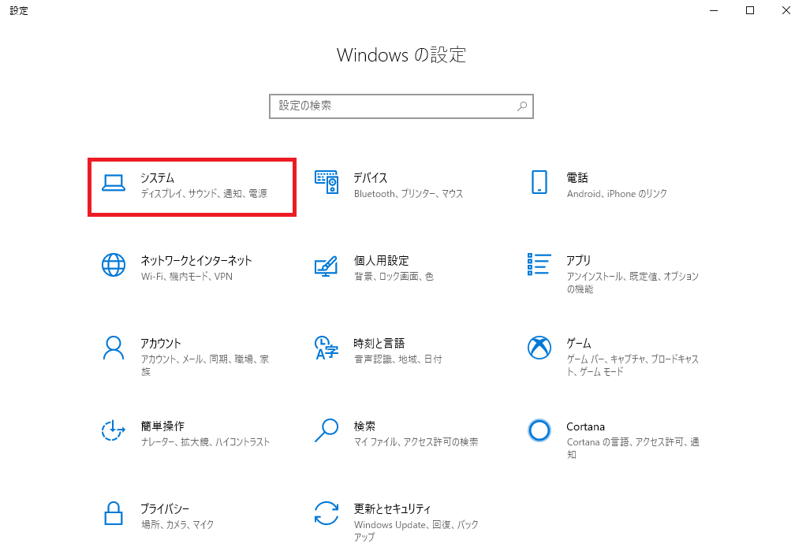Click the プライバシー padlock icon
This screenshot has width=795, height=551.
pos(114,513)
